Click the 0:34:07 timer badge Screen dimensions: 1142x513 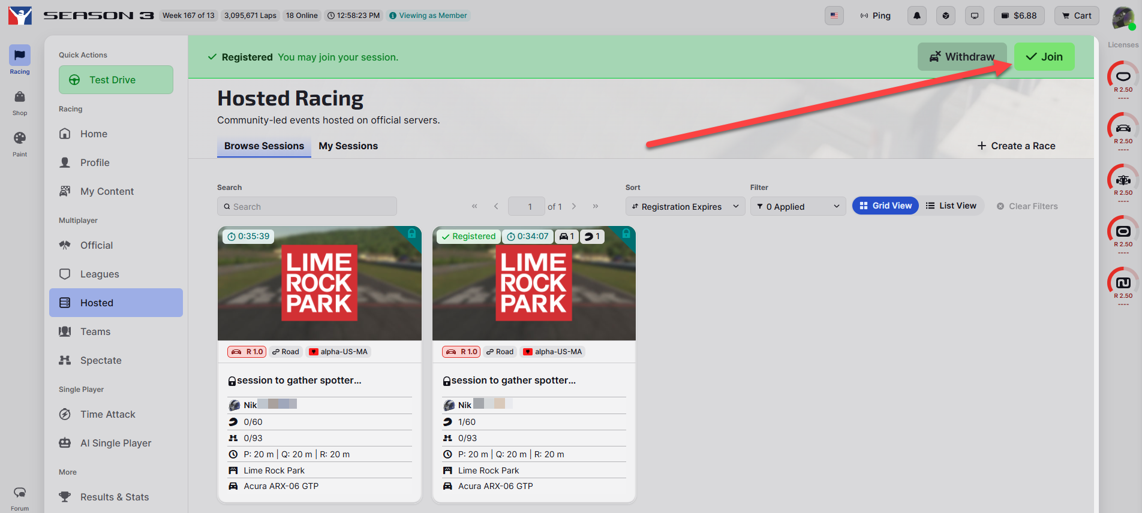[527, 236]
